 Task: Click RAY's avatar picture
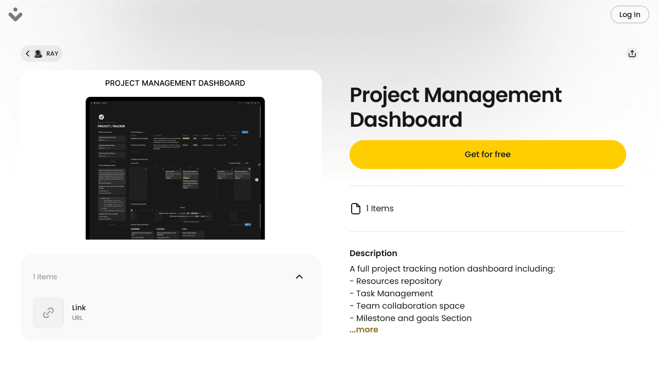[38, 54]
